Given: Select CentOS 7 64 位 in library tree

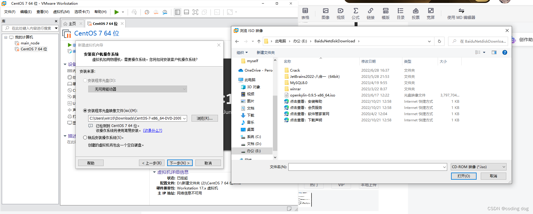Looking at the screenshot, I should (x=34, y=49).
